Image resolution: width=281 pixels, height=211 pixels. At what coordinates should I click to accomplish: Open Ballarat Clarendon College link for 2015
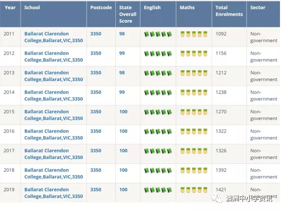[x=54, y=115]
